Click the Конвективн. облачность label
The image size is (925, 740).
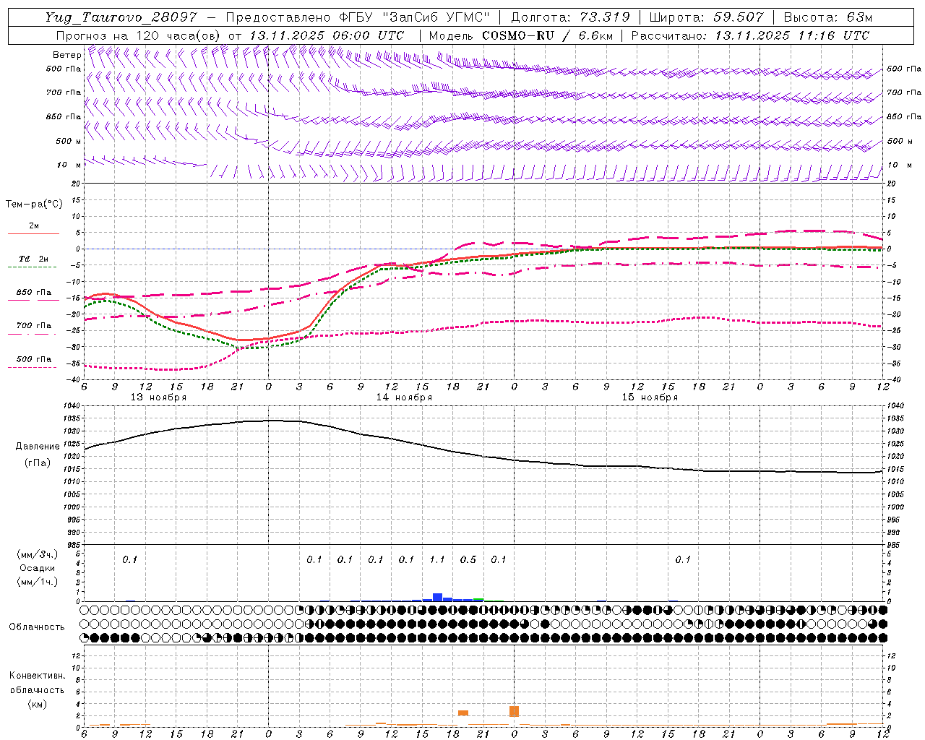coord(37,683)
